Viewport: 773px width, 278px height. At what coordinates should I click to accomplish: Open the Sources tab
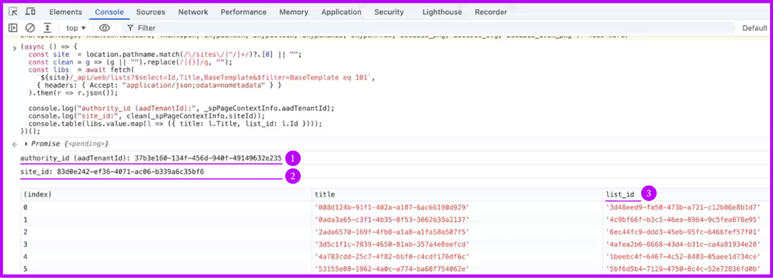(151, 12)
